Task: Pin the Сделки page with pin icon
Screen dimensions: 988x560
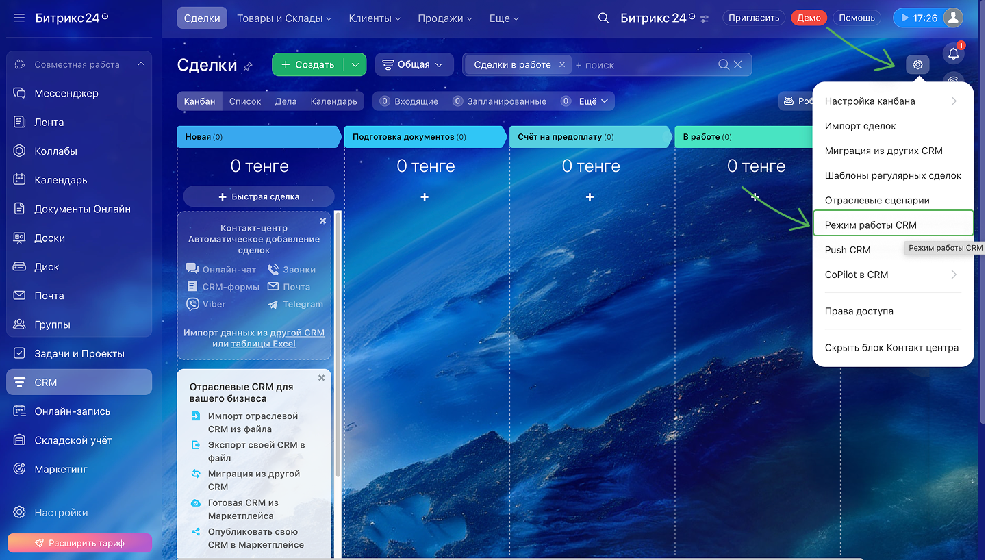Action: coord(248,66)
